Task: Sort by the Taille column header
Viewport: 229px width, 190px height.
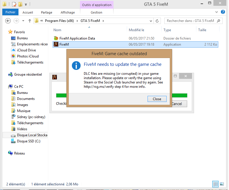Action: [202, 30]
